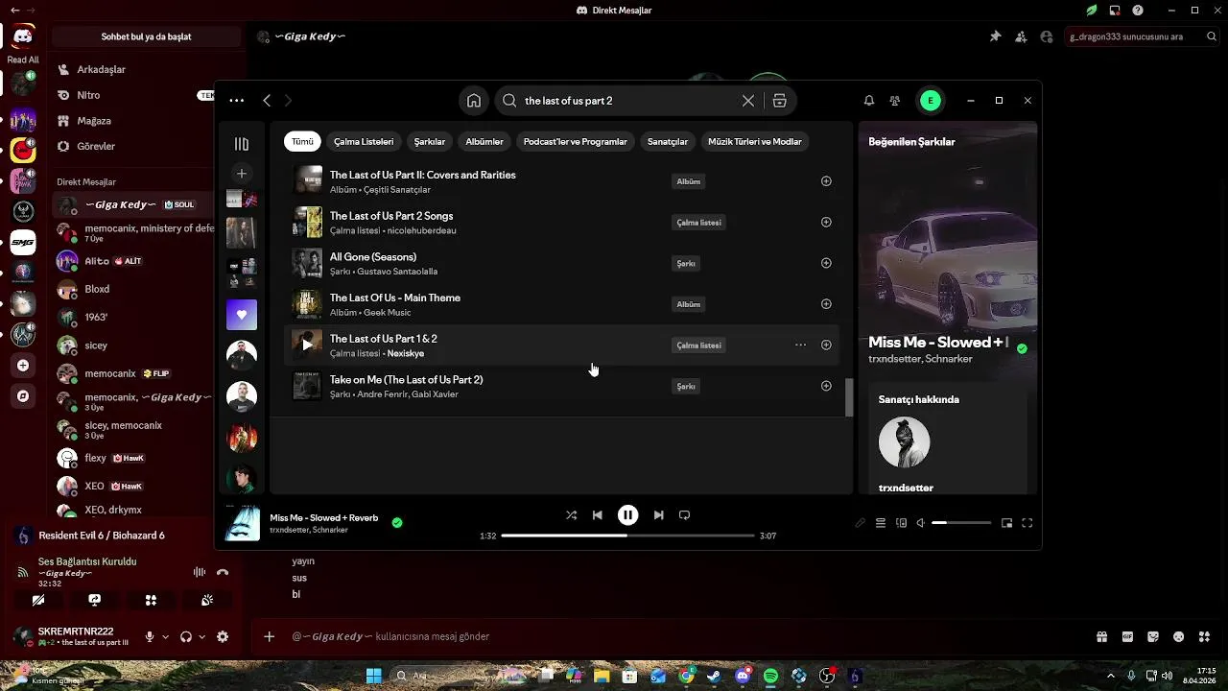Open now playing album art thumbnail
The image size is (1228, 691).
pyautogui.click(x=242, y=524)
